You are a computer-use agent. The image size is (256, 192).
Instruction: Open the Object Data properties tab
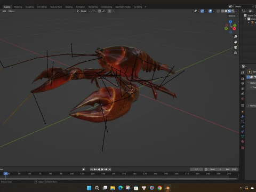243,137
